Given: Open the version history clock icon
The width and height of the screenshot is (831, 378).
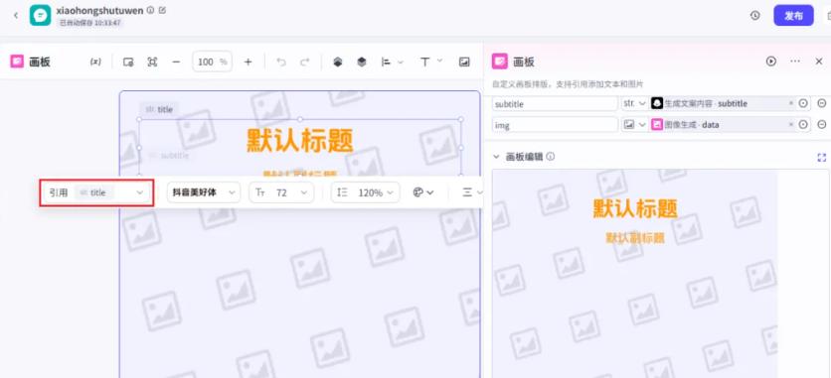Looking at the screenshot, I should pos(755,16).
